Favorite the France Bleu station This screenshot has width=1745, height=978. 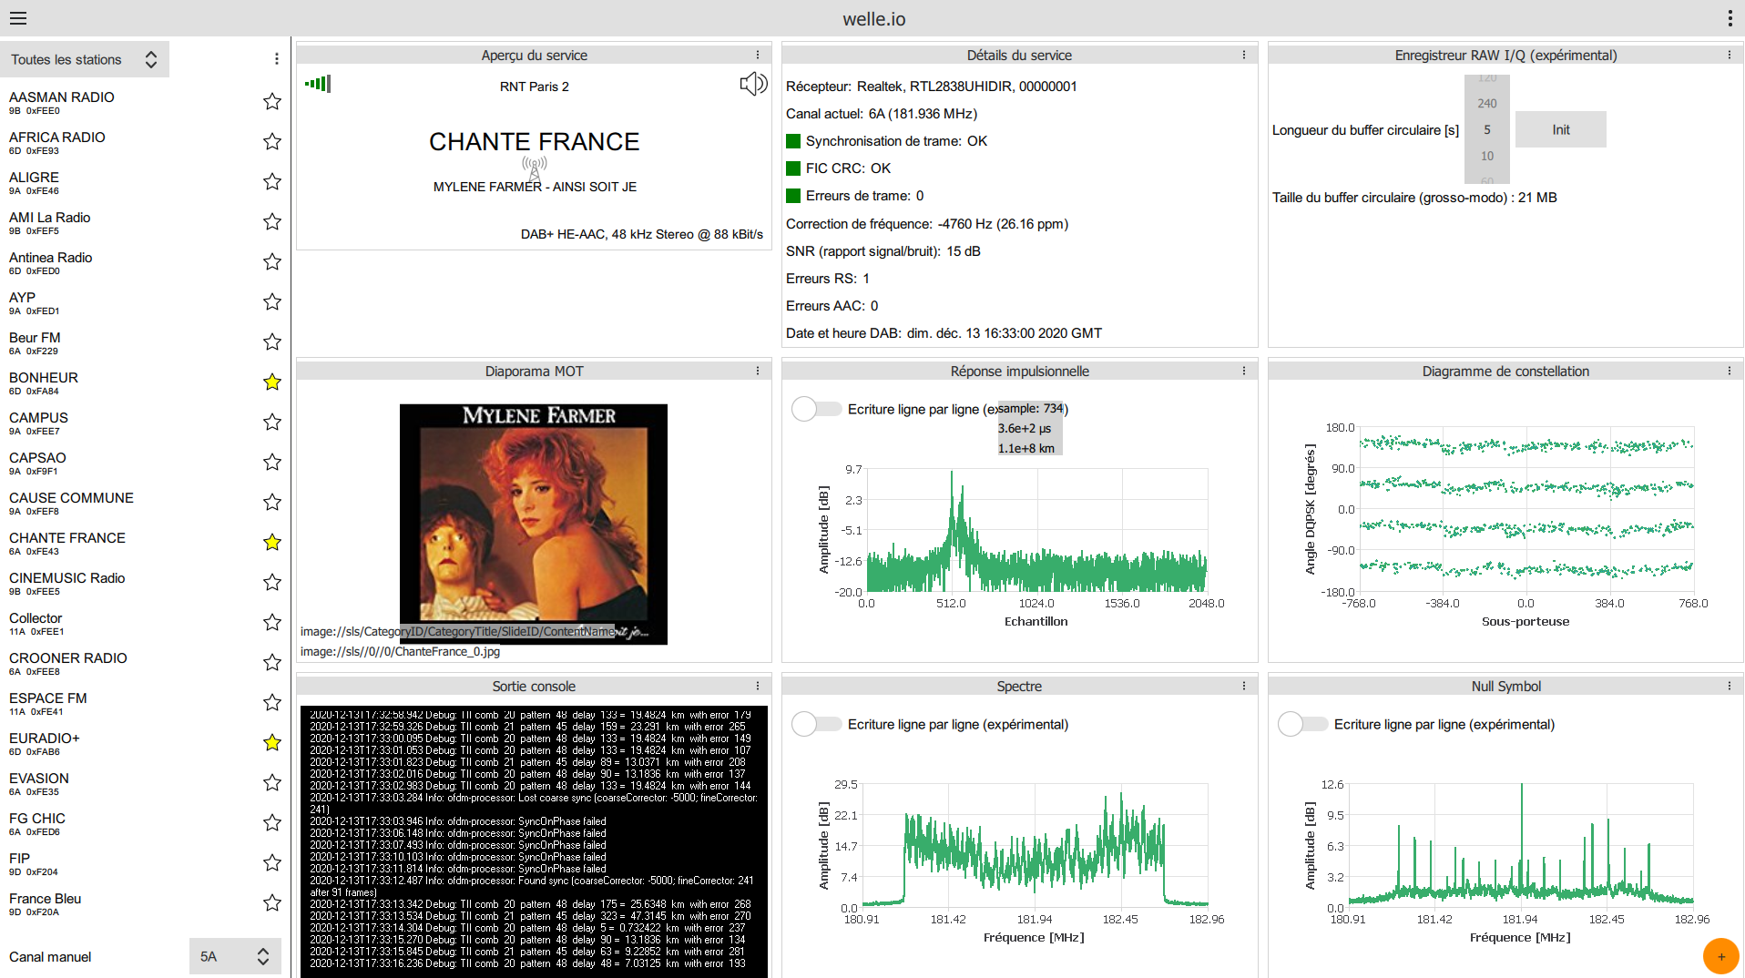271,902
